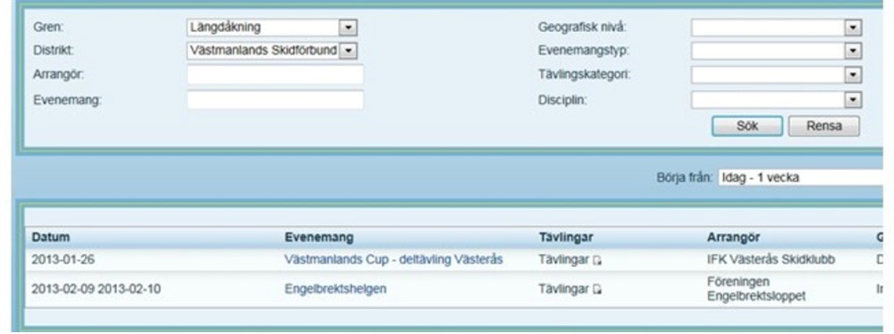894x334 pixels.
Task: Open document icon beside Engelbrektshelgen Tävlingar
Action: coord(597,289)
